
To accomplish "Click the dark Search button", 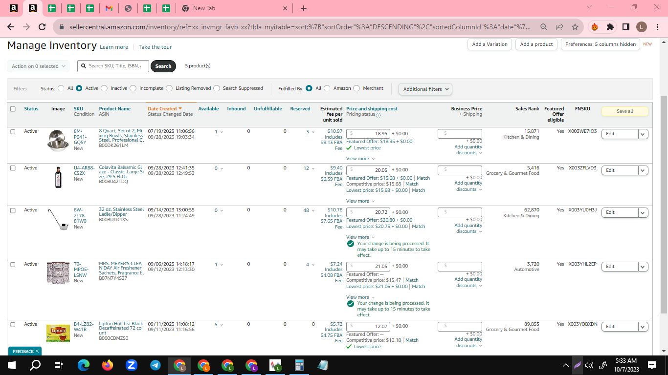I will point(163,66).
